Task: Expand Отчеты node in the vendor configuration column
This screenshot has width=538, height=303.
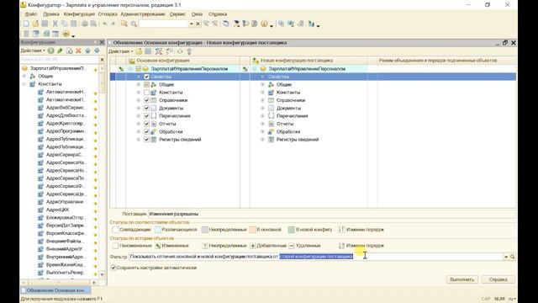Action: click(262, 124)
